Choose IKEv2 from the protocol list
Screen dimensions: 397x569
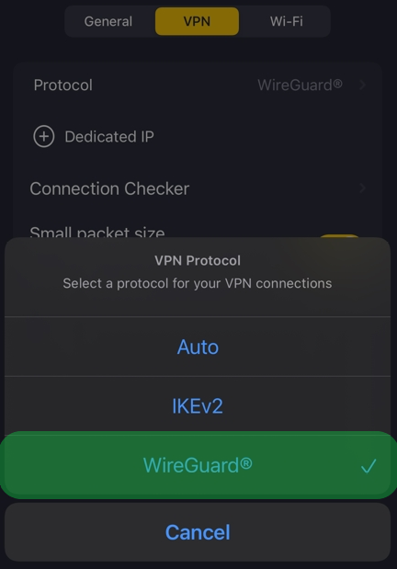point(198,405)
